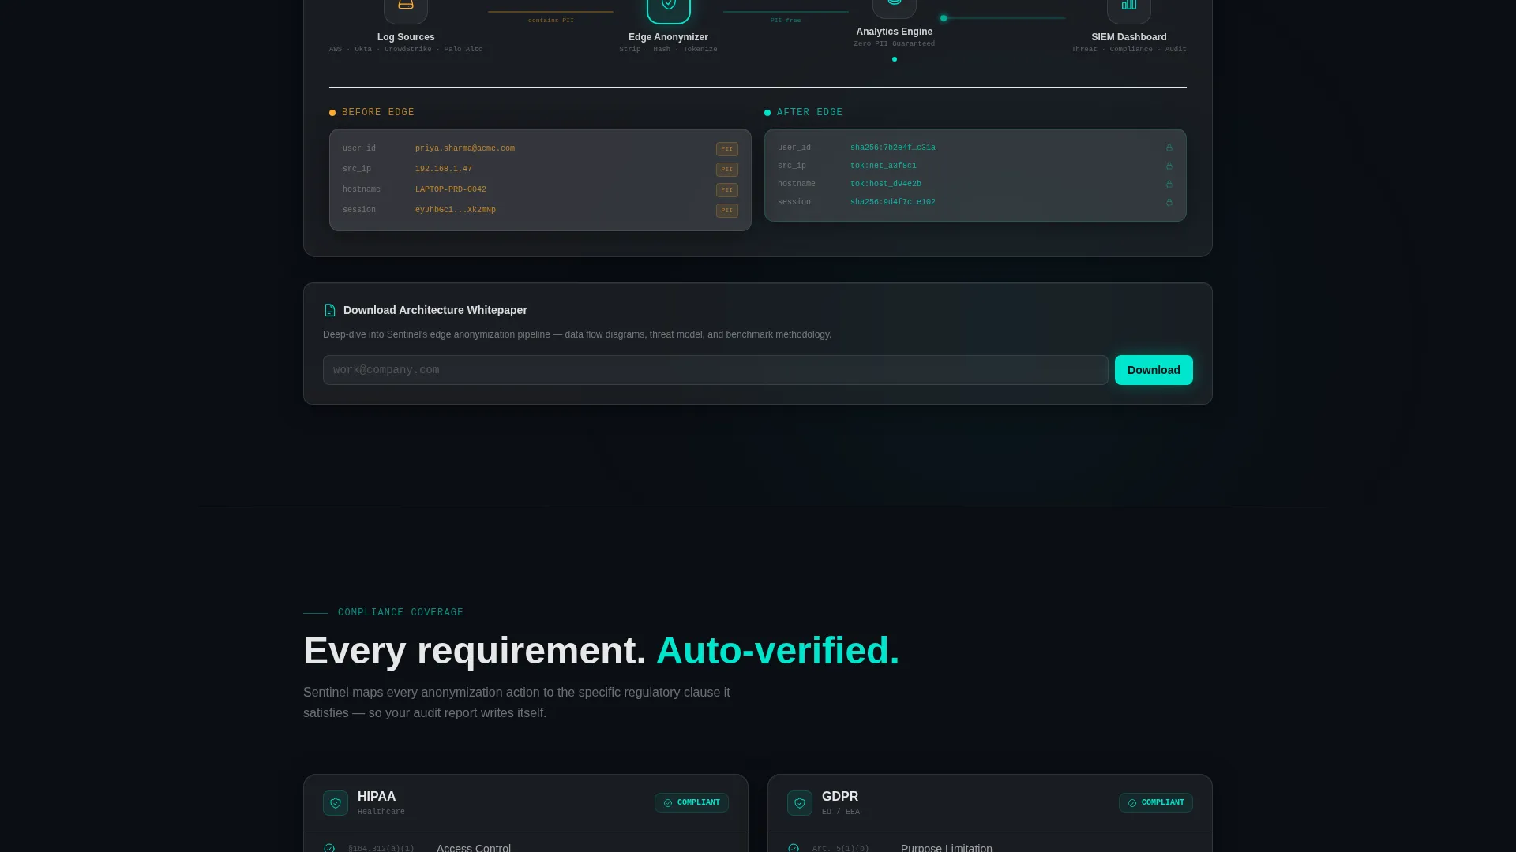1516x852 pixels.
Task: Click Threat · Compliance · Audit caption
Action: (1129, 50)
